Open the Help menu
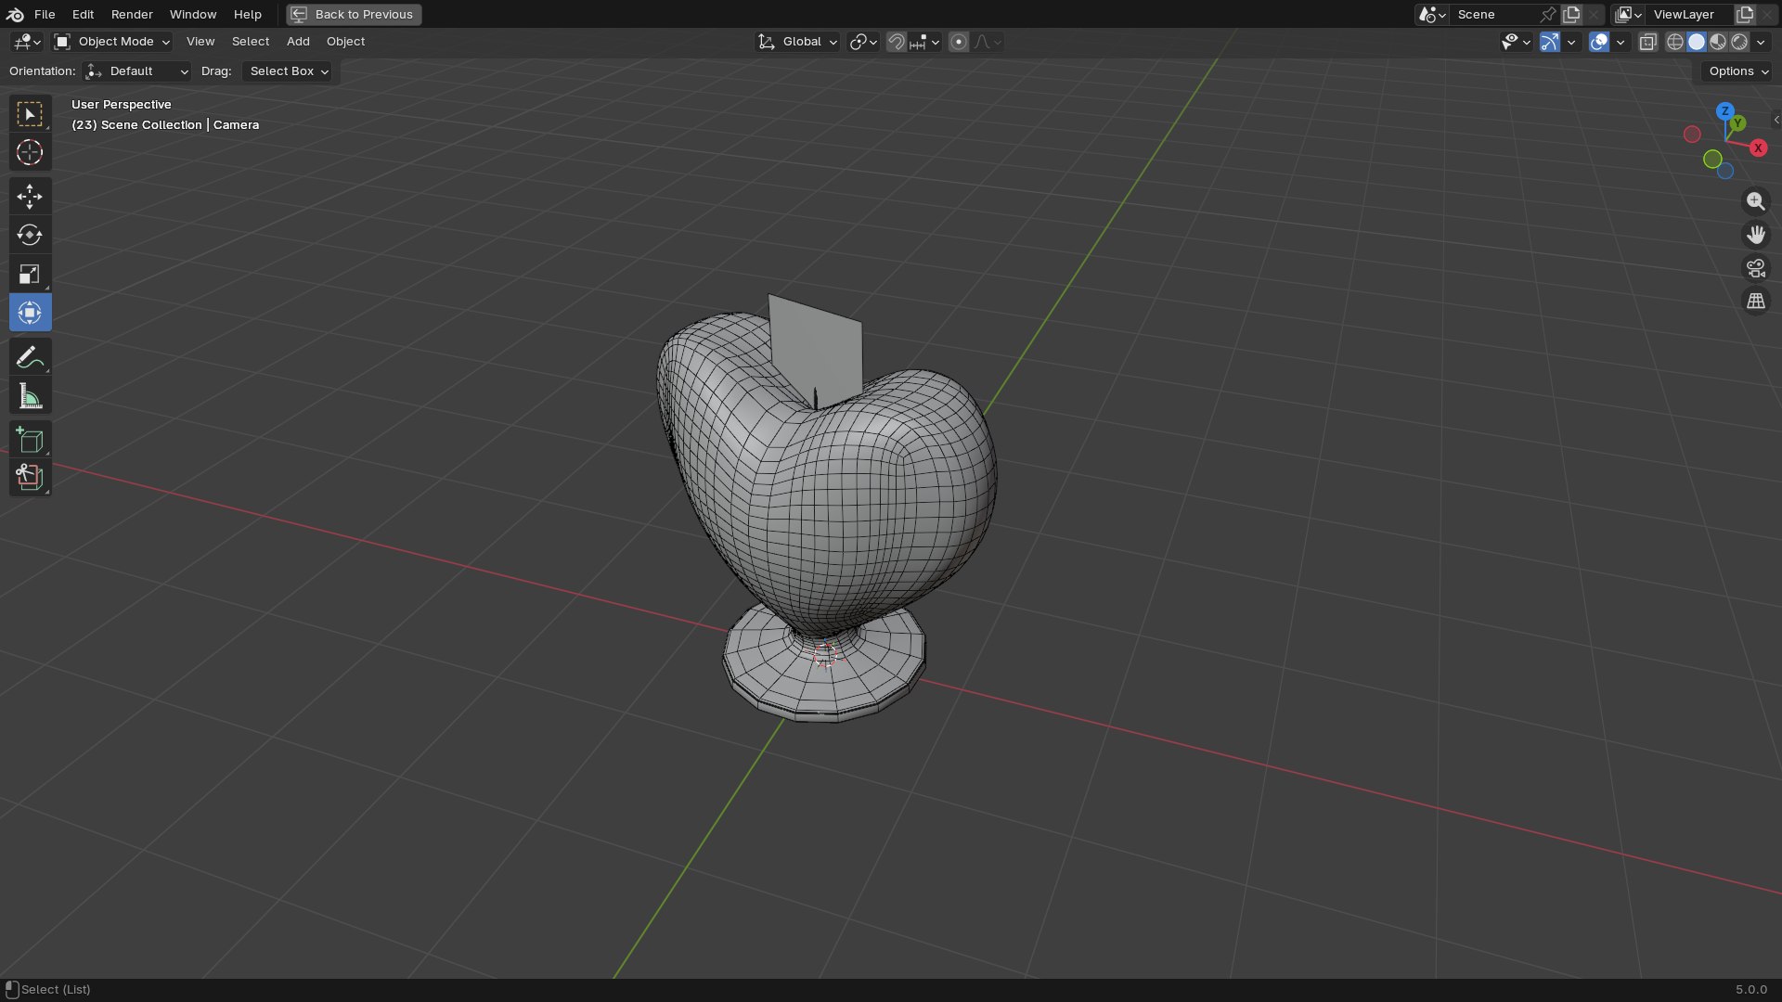Screen dimensions: 1782x1002 click(247, 14)
